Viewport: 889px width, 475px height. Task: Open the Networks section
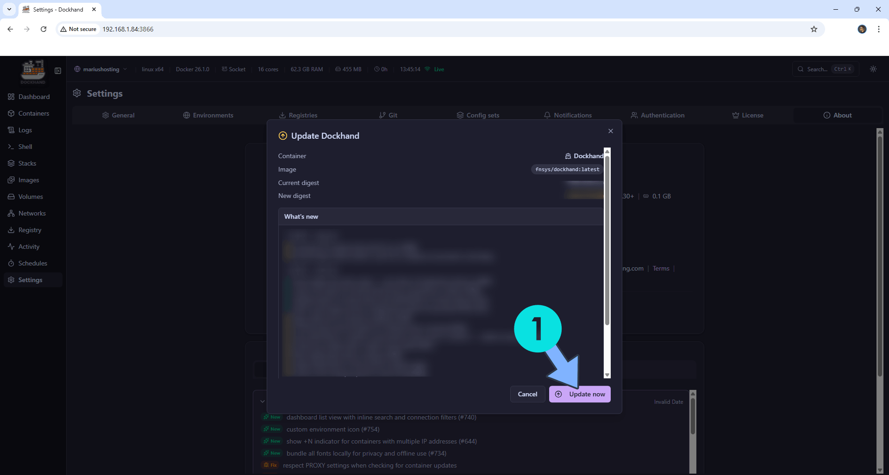tap(32, 213)
